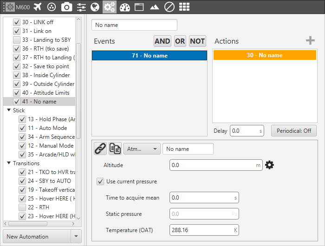Toggle checkbox for 36 - RTH (tko save)
325x246 pixels.
pyautogui.click(x=17, y=49)
